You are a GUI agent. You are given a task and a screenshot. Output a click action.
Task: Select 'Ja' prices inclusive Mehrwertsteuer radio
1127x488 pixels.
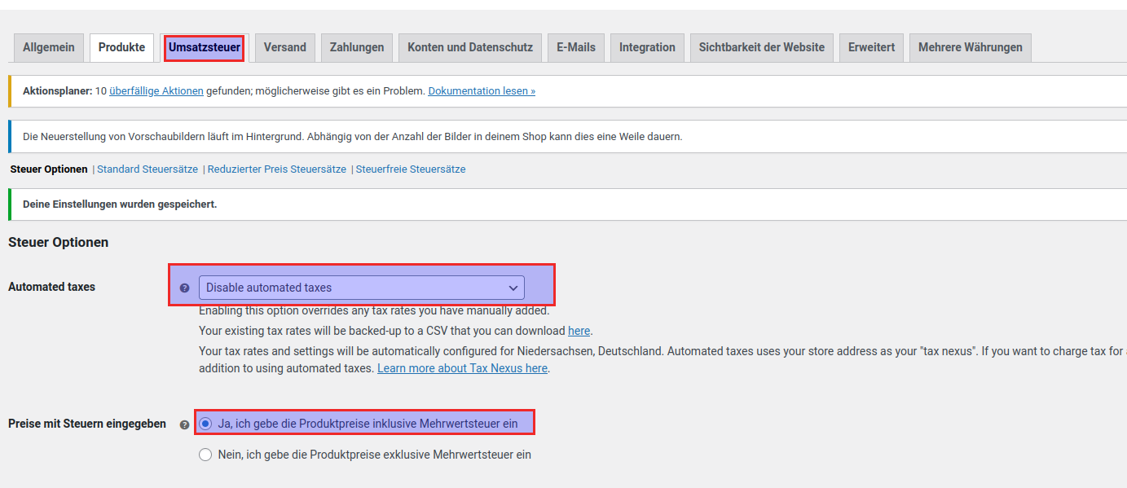click(x=205, y=424)
